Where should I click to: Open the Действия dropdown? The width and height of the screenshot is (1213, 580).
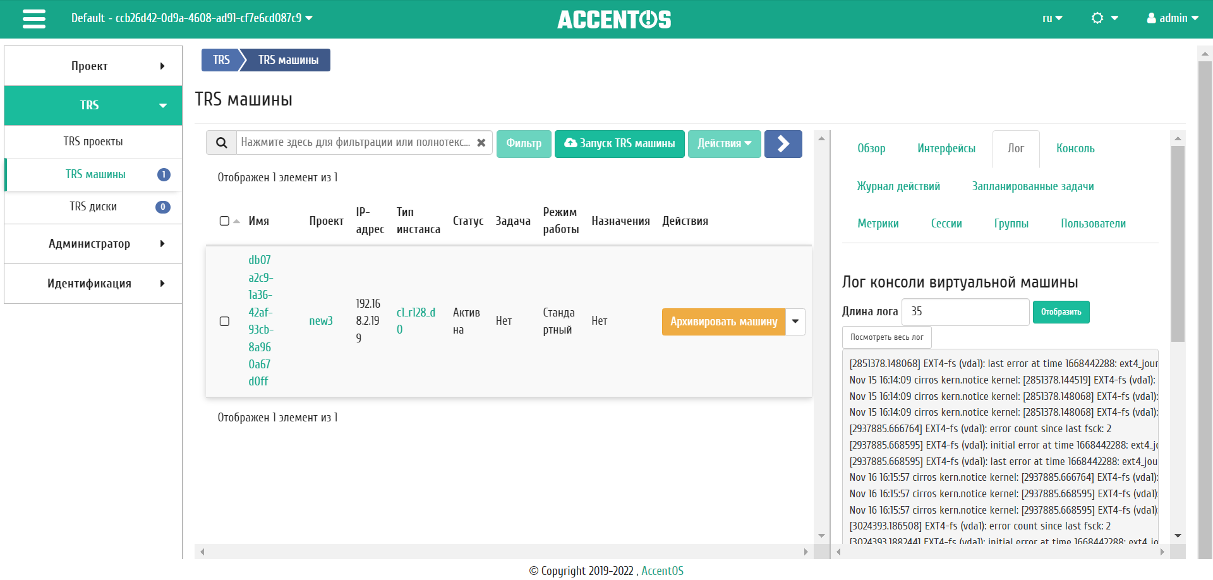[x=724, y=143]
